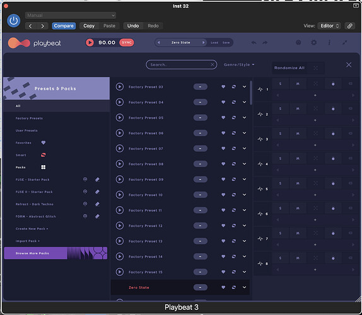Click smart icon on Factory Preset 05 row
This screenshot has height=315, width=362.
[234, 118]
